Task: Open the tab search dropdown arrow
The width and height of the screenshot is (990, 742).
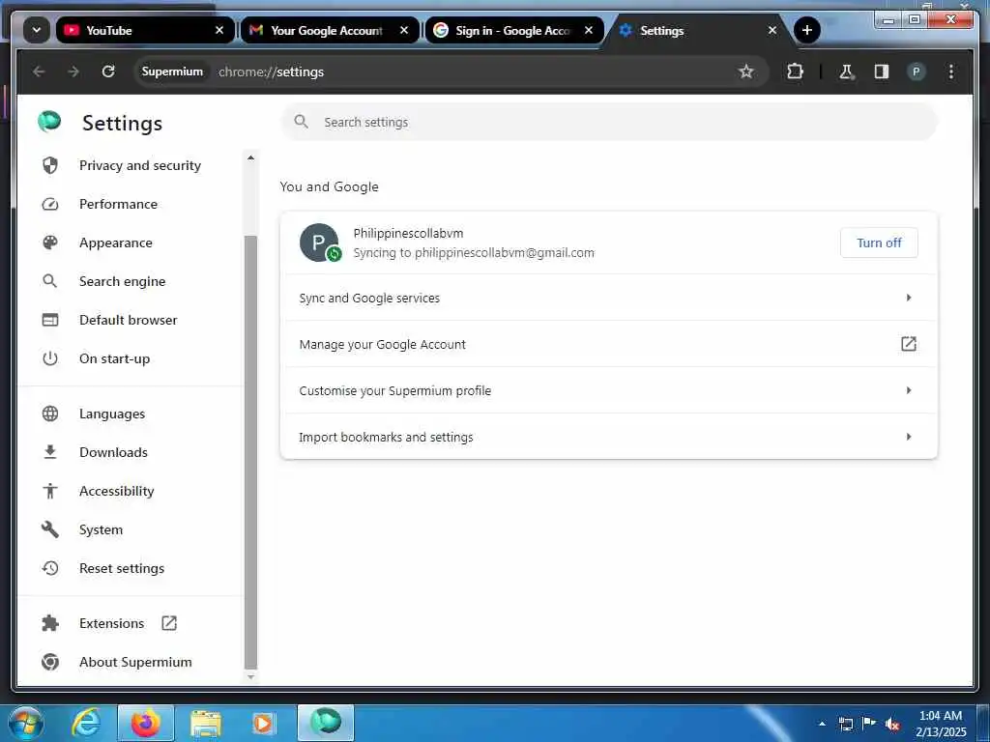Action: click(37, 30)
